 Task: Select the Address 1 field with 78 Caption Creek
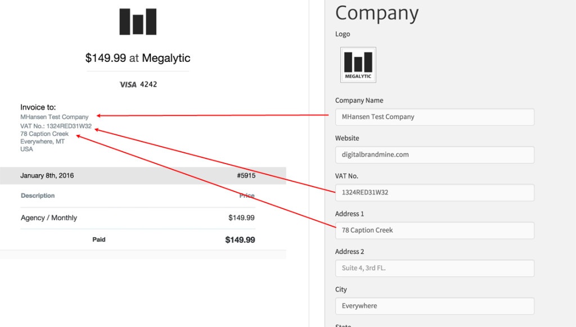point(434,230)
